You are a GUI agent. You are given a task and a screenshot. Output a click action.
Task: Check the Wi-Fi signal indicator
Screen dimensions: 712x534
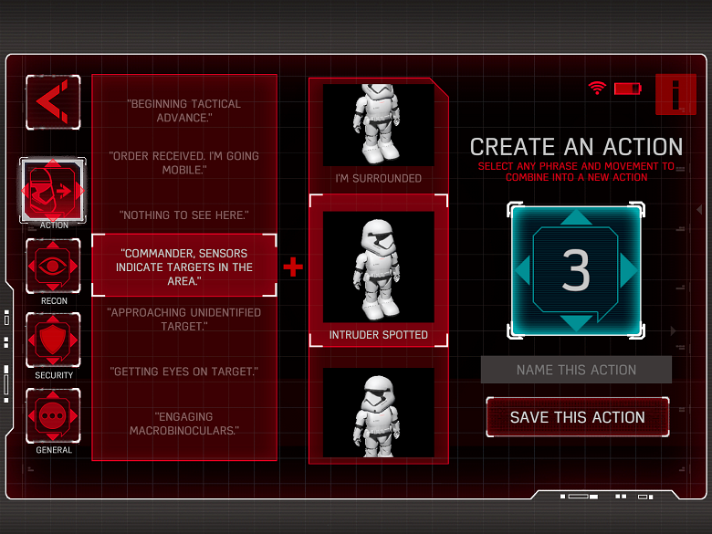[x=597, y=88]
